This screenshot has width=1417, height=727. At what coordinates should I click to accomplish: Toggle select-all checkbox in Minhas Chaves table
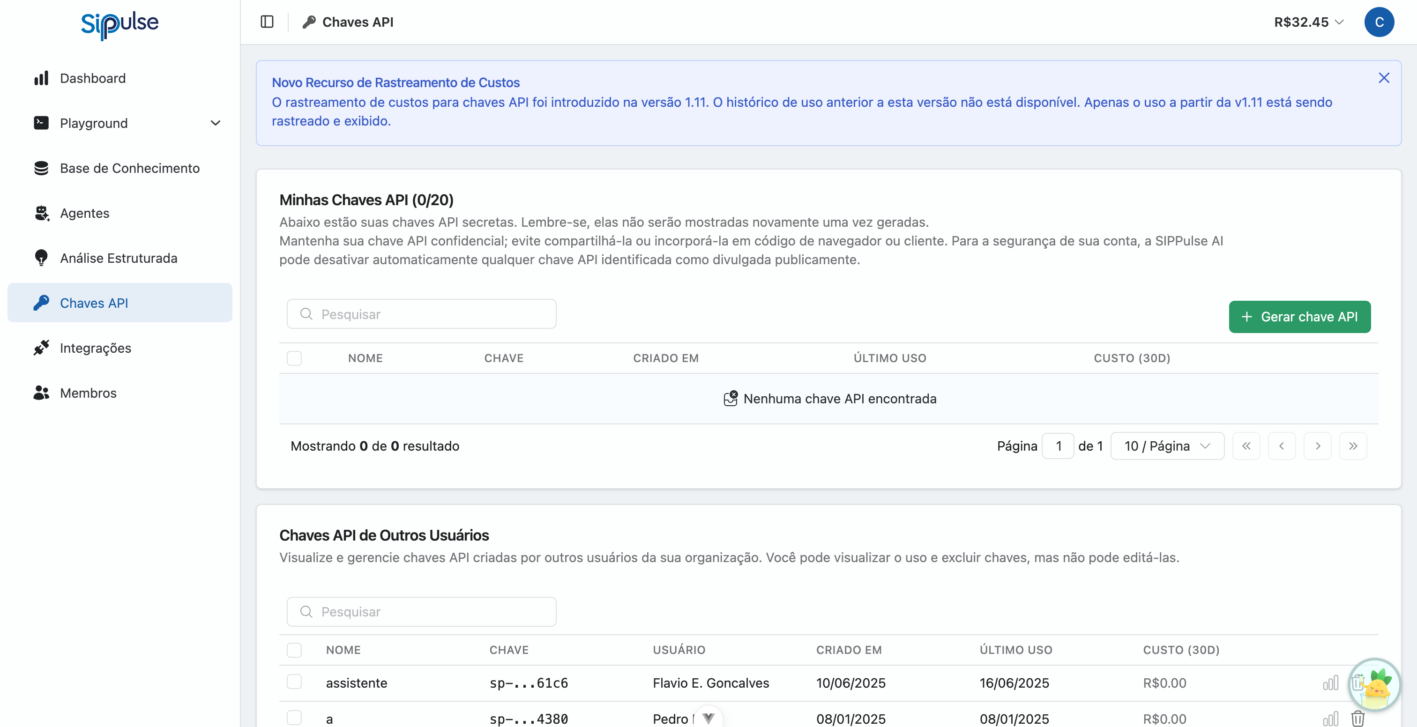[294, 358]
